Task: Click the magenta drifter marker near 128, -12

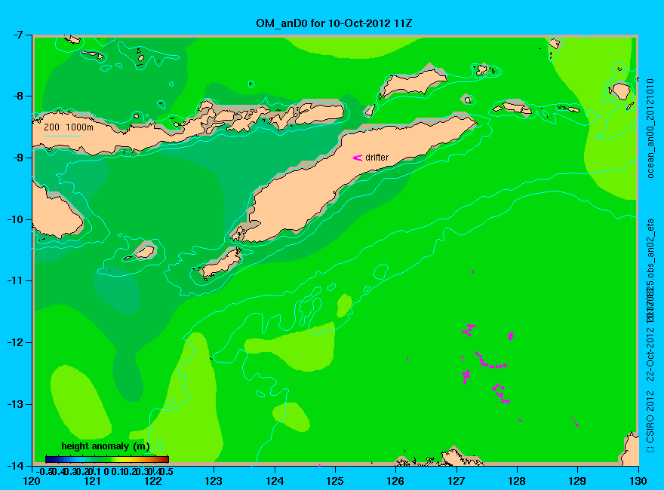Action: click(511, 336)
